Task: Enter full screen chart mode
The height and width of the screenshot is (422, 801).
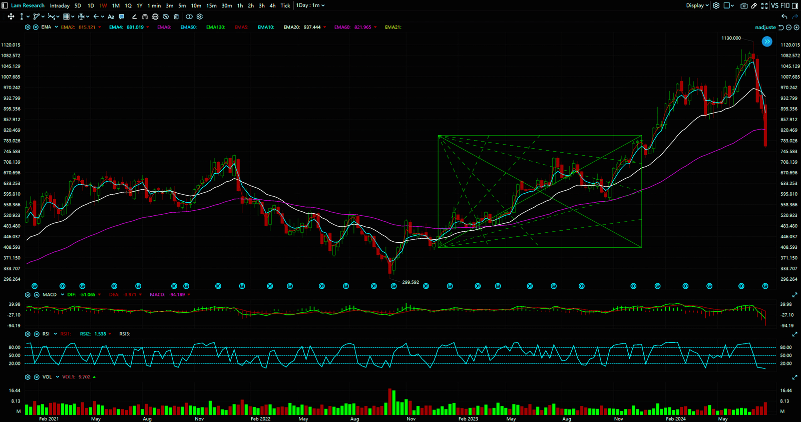Action: (x=764, y=6)
